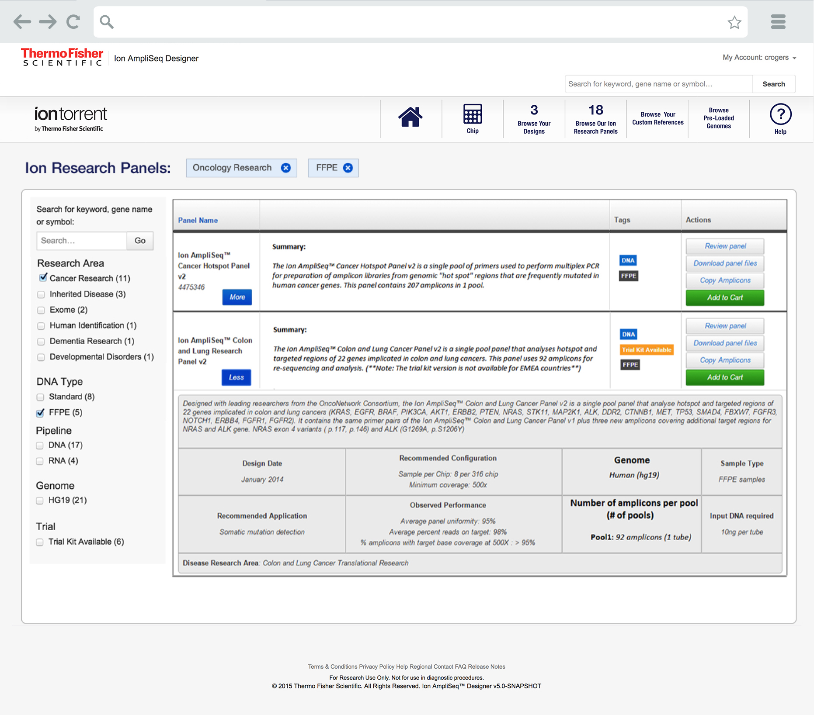
Task: Focus the sidebar Search input box
Action: (x=82, y=241)
